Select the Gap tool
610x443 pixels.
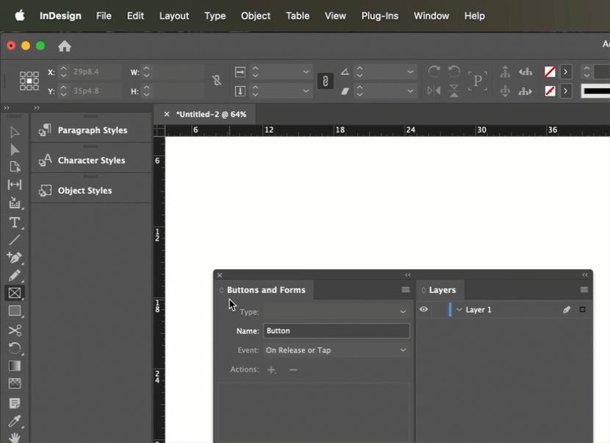(15, 185)
